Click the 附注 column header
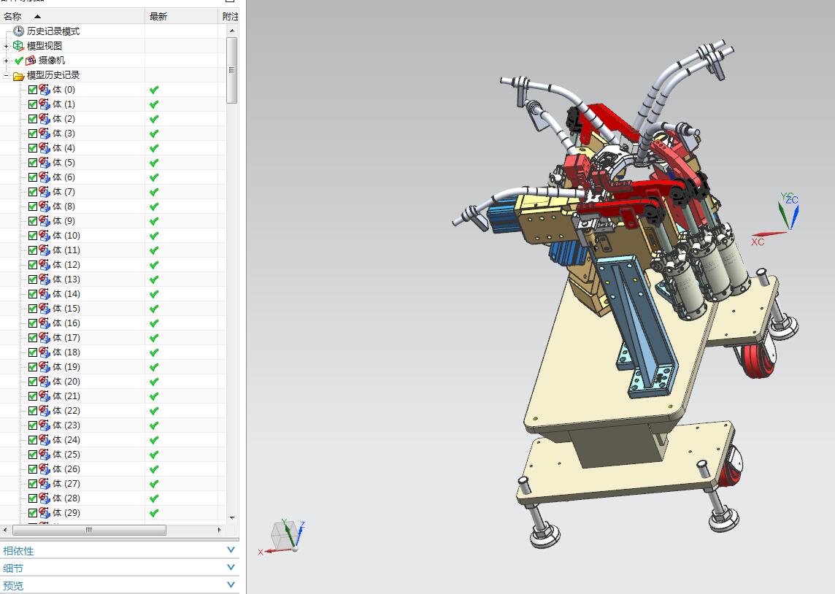 click(x=230, y=17)
